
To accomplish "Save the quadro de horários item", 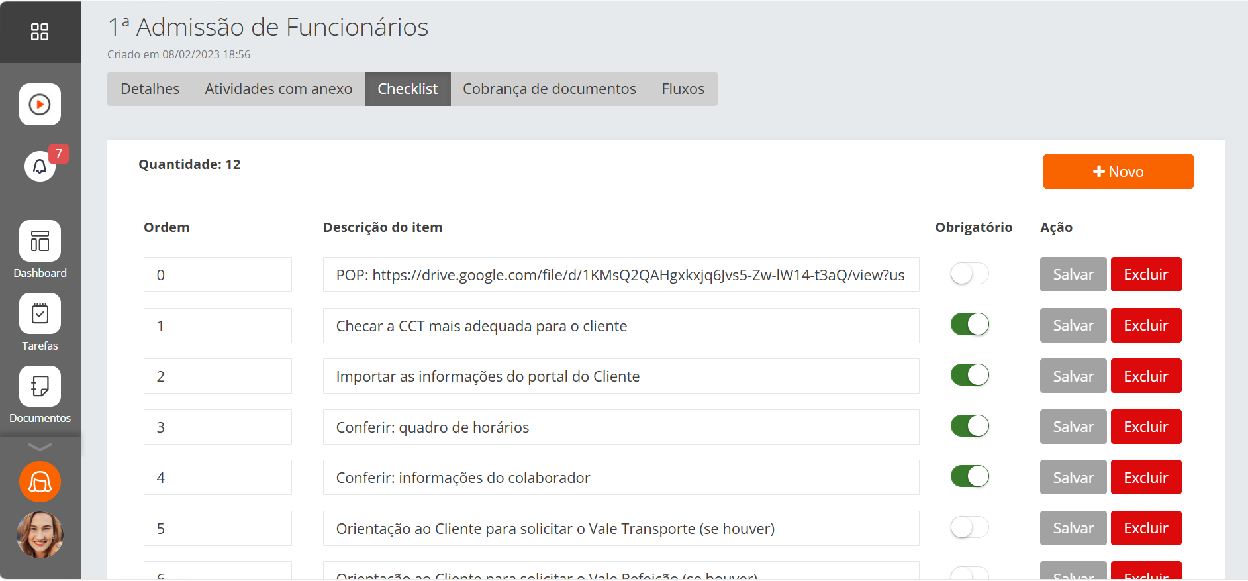I will pos(1073,427).
